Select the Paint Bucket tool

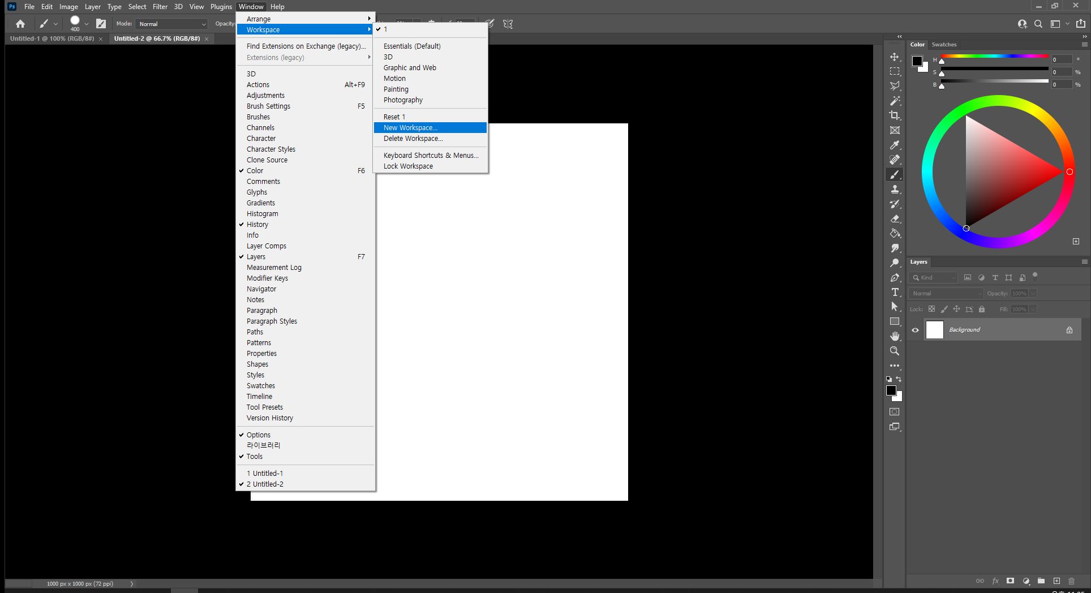coord(895,233)
